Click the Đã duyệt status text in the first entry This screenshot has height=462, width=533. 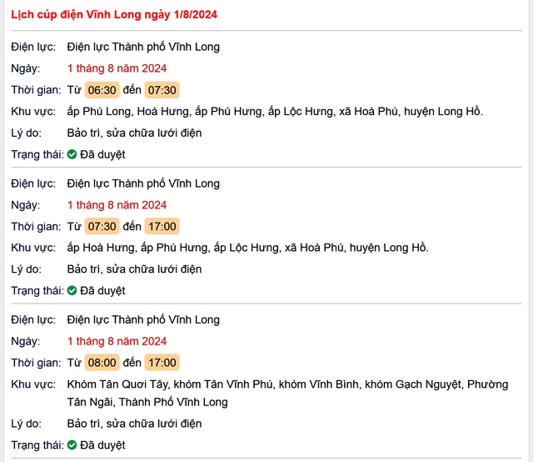102,154
